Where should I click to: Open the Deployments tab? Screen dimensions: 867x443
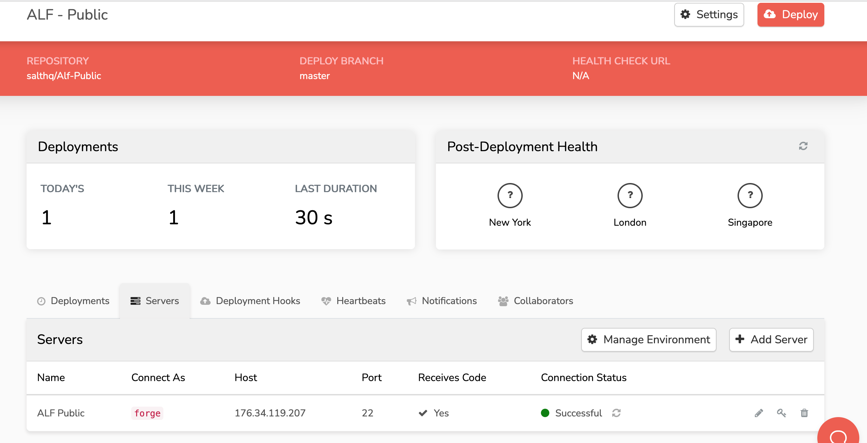(73, 301)
